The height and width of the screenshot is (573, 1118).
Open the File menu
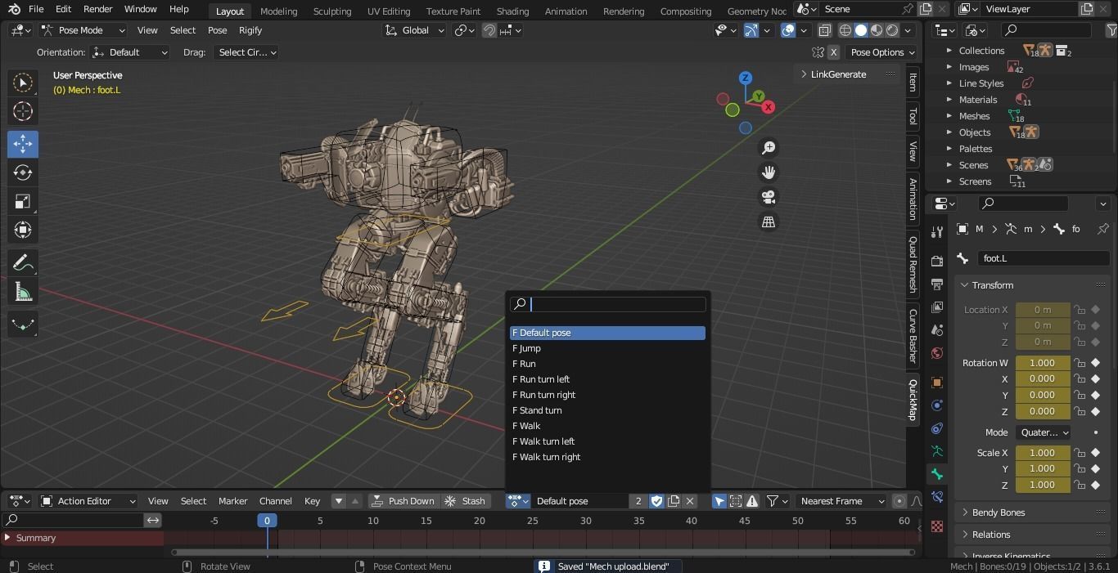click(x=36, y=9)
